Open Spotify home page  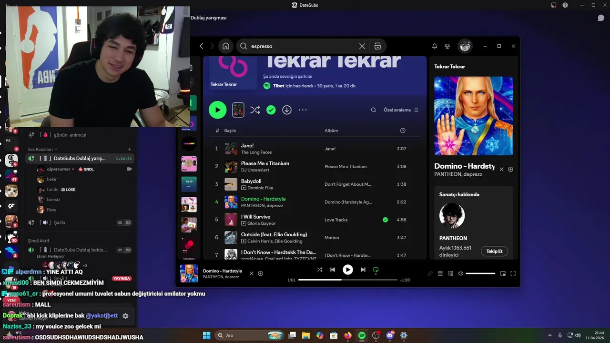(x=226, y=46)
